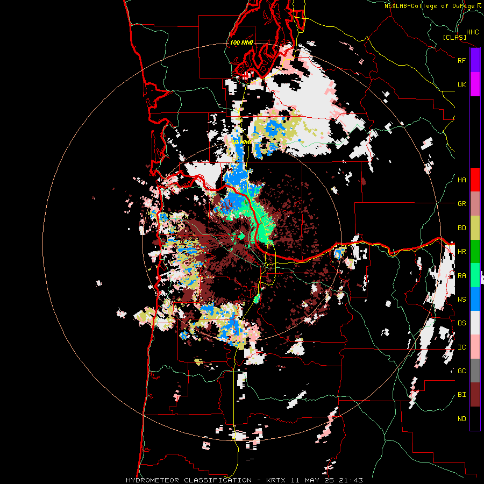Click the 'RA' legend label
Screen dimensions: 484x484
(x=461, y=276)
